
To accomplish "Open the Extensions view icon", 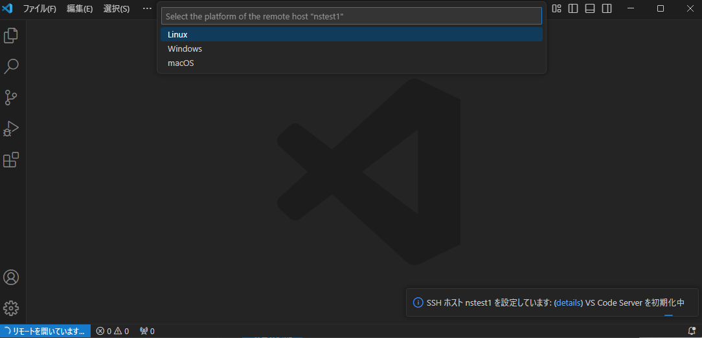I will 11,160.
